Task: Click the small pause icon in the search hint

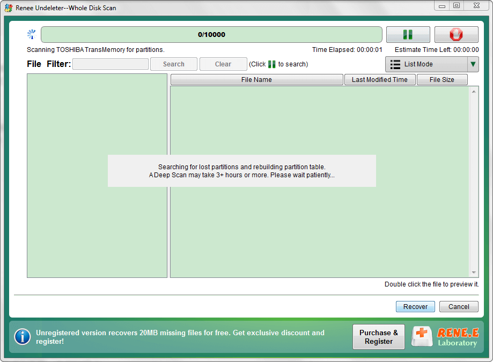Action: click(271, 64)
